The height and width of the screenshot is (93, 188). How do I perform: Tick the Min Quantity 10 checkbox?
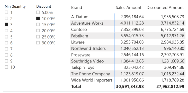coord(6,67)
